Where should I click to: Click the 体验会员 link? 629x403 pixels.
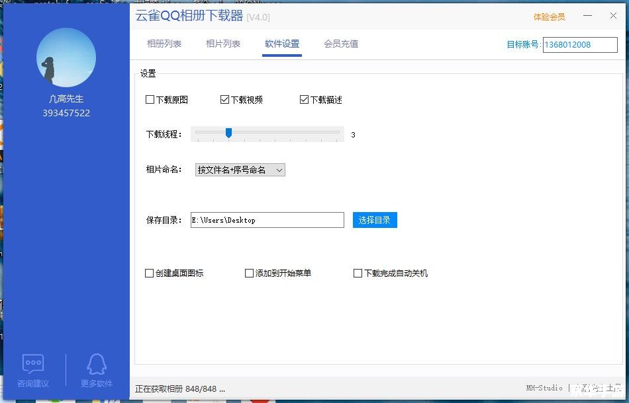[x=549, y=17]
